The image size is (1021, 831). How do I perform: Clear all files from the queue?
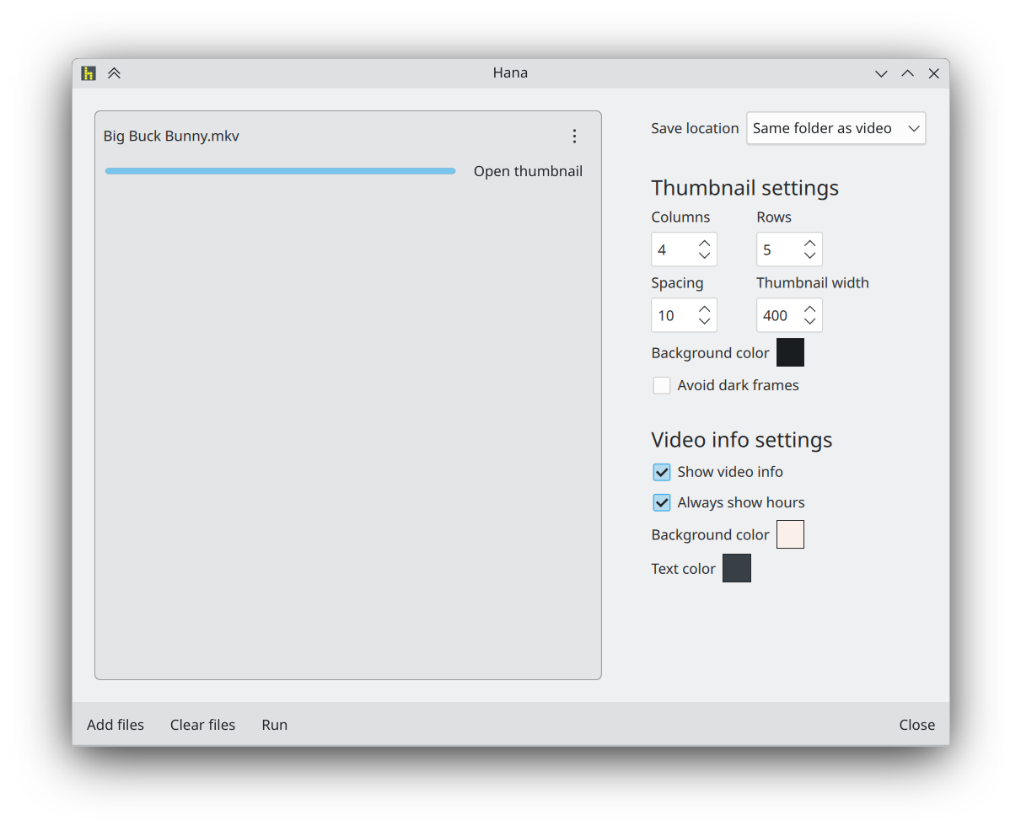point(202,724)
